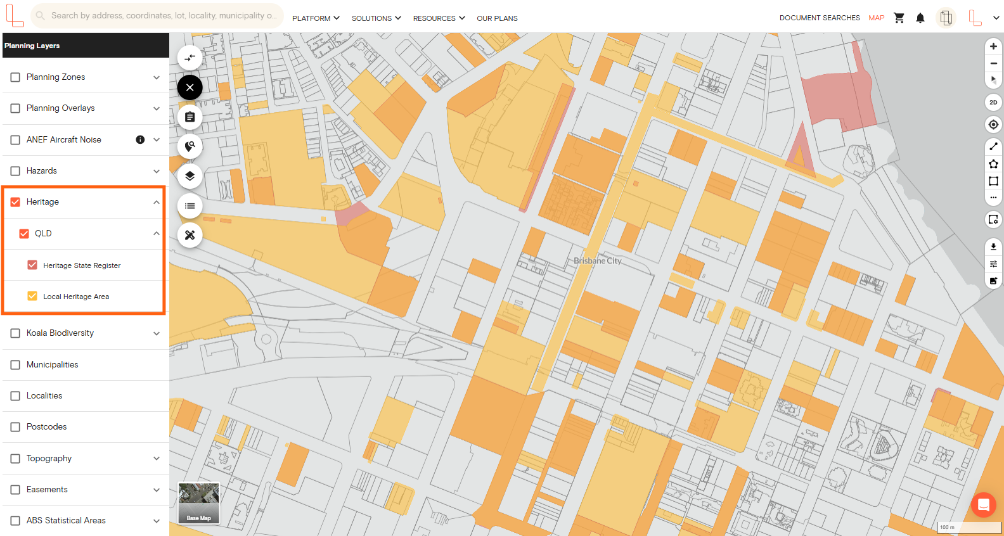The width and height of the screenshot is (1004, 536).
Task: Switch the map 2D view button
Action: coord(993,102)
